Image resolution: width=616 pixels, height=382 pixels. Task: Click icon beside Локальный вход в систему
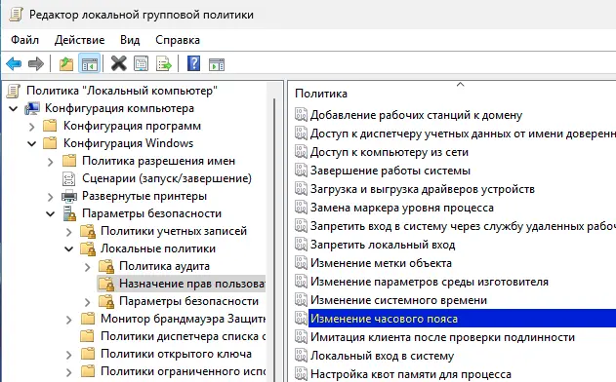301,356
